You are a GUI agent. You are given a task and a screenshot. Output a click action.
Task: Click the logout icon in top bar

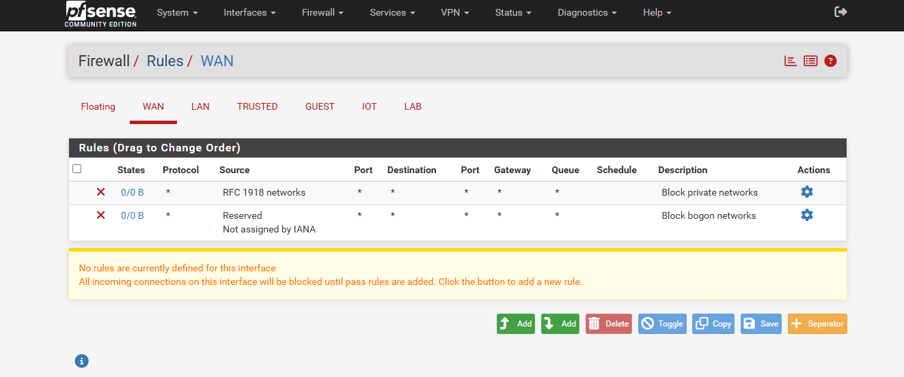841,12
